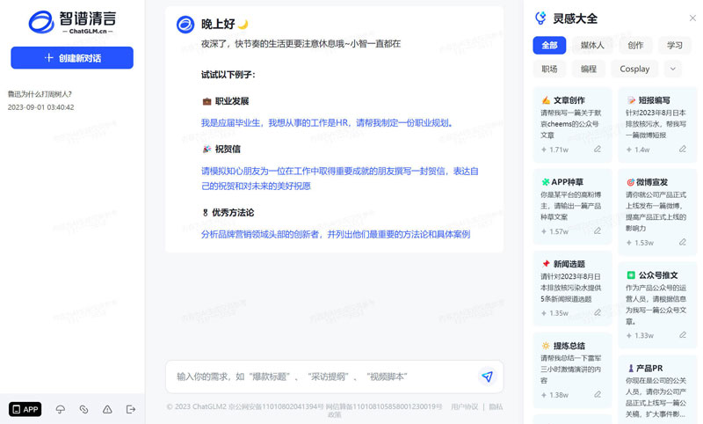This screenshot has height=424, width=703.
Task: Click the send message paper plane icon
Action: 486,376
